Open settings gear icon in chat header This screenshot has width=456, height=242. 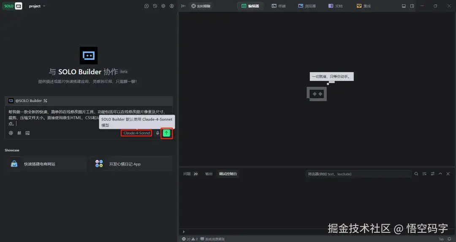(x=163, y=6)
